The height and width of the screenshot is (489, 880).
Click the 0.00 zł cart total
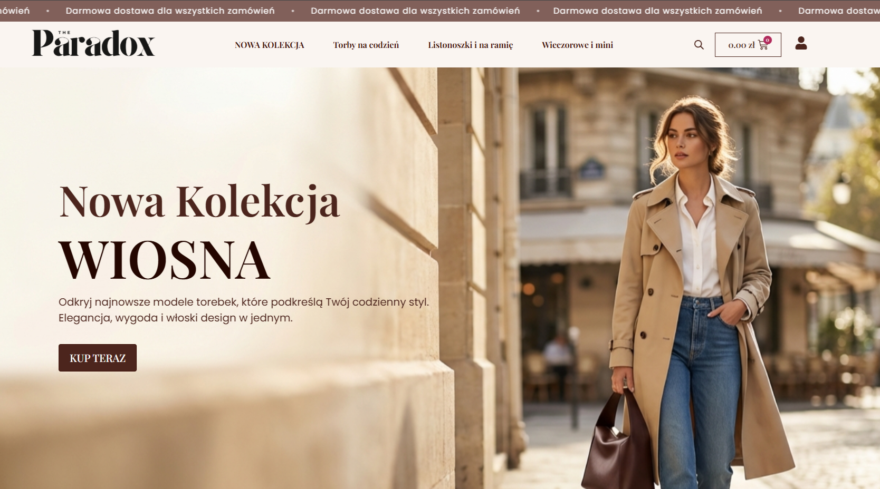click(741, 45)
